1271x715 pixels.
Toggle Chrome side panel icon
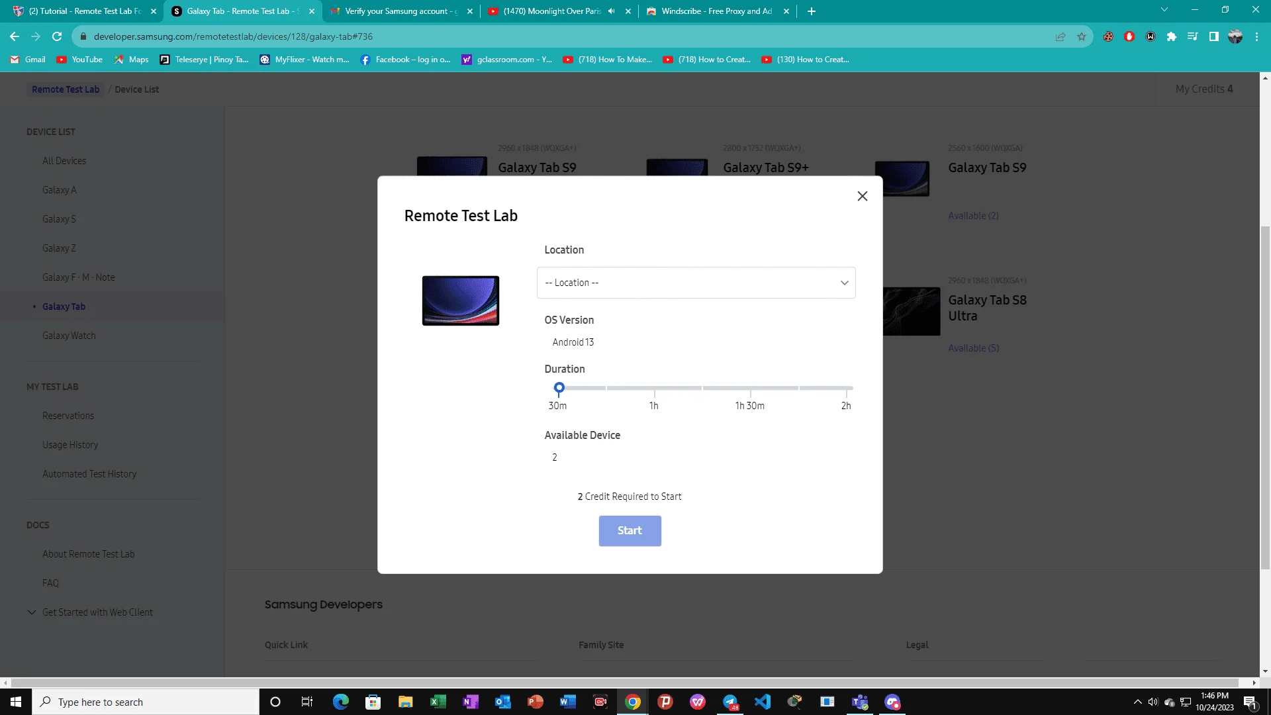[x=1214, y=36]
